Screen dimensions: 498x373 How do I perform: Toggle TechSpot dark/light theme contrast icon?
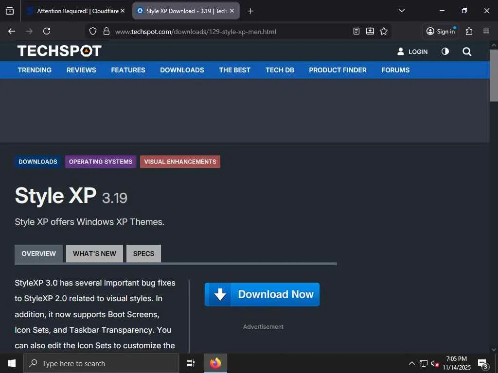point(445,51)
